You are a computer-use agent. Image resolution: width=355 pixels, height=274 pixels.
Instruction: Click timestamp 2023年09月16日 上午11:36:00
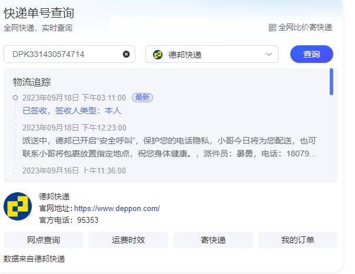(x=74, y=171)
